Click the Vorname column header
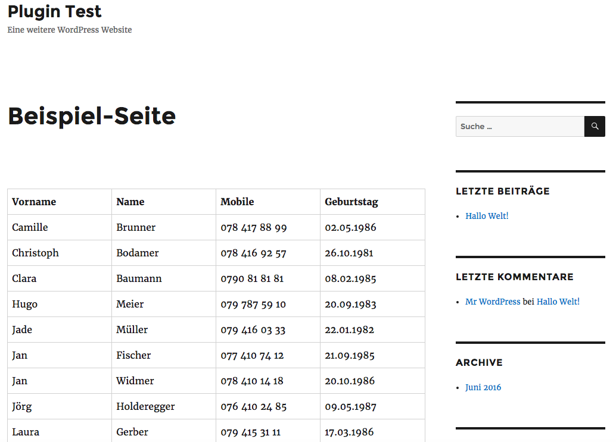The height and width of the screenshot is (442, 616). [x=34, y=202]
